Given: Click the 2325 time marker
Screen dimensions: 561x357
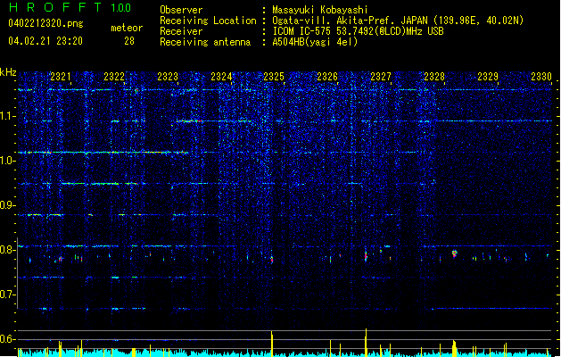Looking at the screenshot, I should click(x=274, y=77).
